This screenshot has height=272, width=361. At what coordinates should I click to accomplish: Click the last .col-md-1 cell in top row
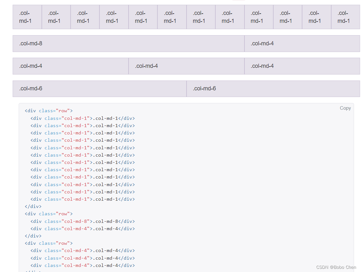click(x=345, y=17)
